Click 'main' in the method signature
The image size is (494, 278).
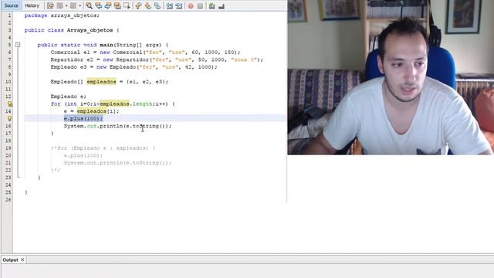tap(107, 45)
